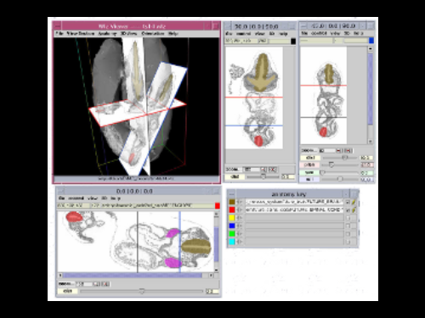Open zoom dropdown in middle section view
Viewport: 425px width, 318px height.
click(252, 170)
